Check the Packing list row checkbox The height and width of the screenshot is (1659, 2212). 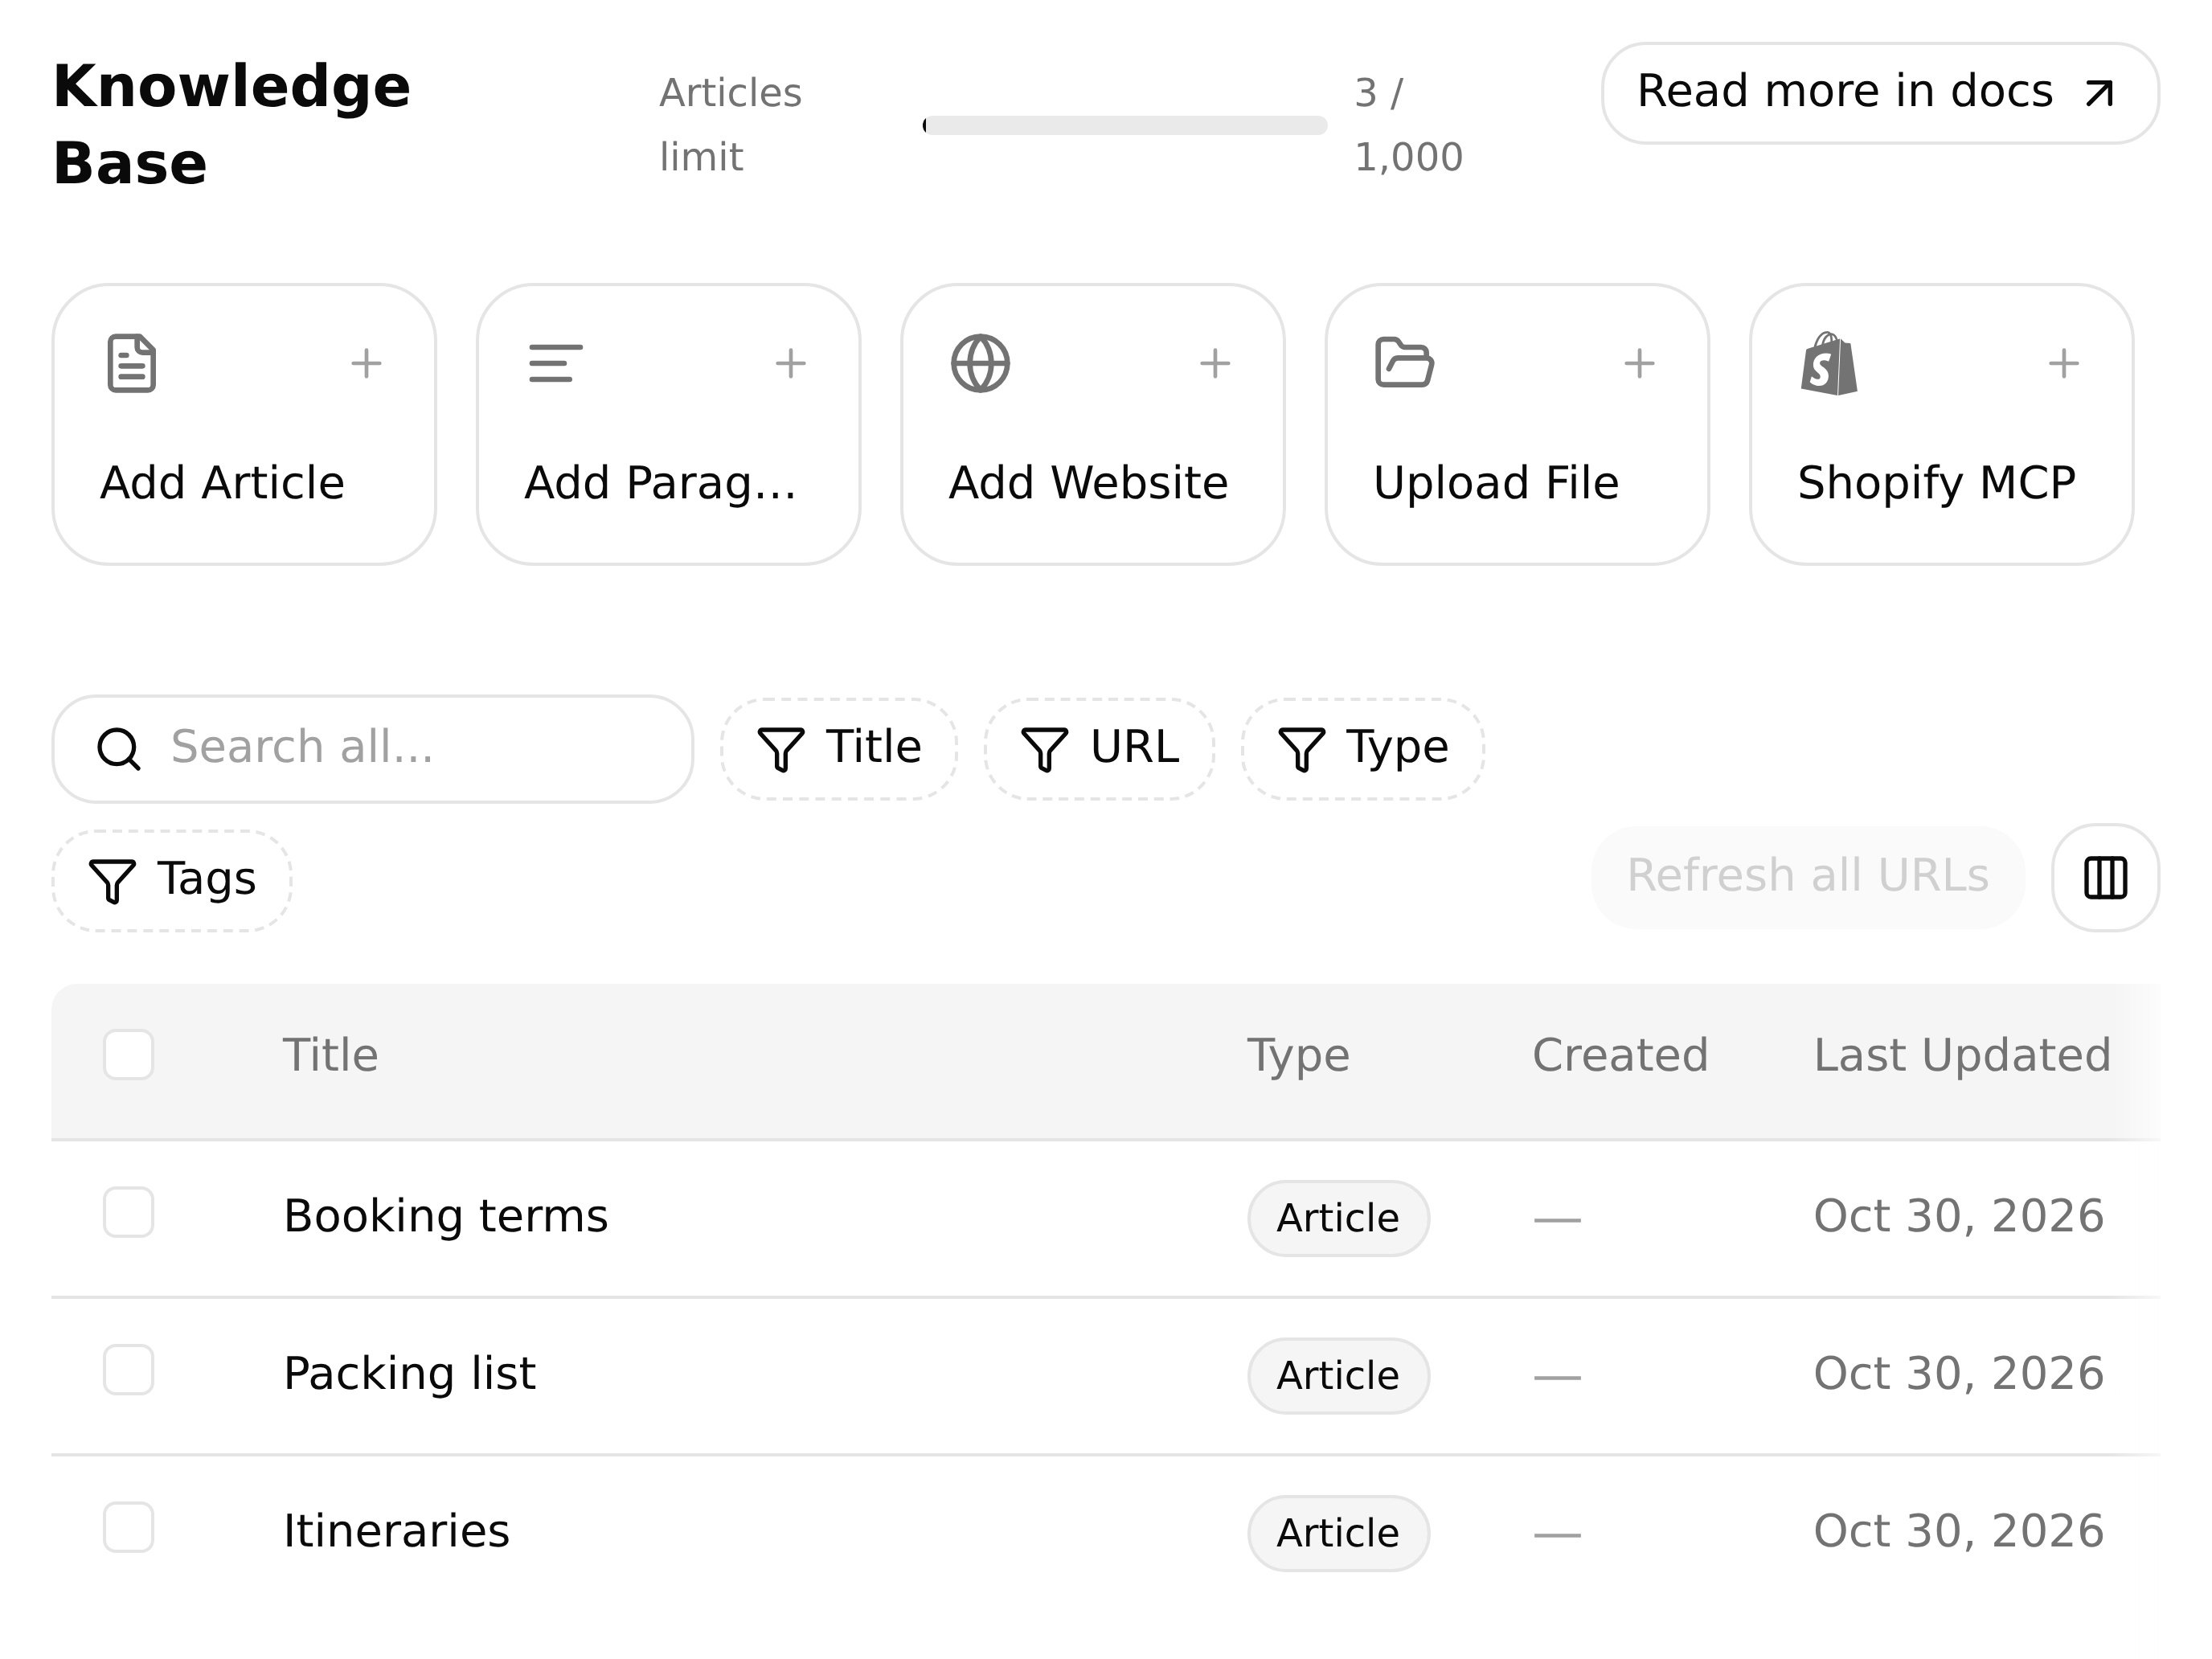click(128, 1369)
